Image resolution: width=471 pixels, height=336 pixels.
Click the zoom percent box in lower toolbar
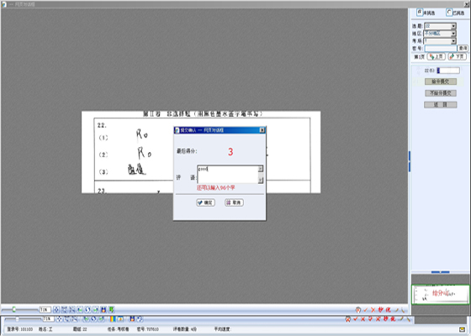[49, 318]
